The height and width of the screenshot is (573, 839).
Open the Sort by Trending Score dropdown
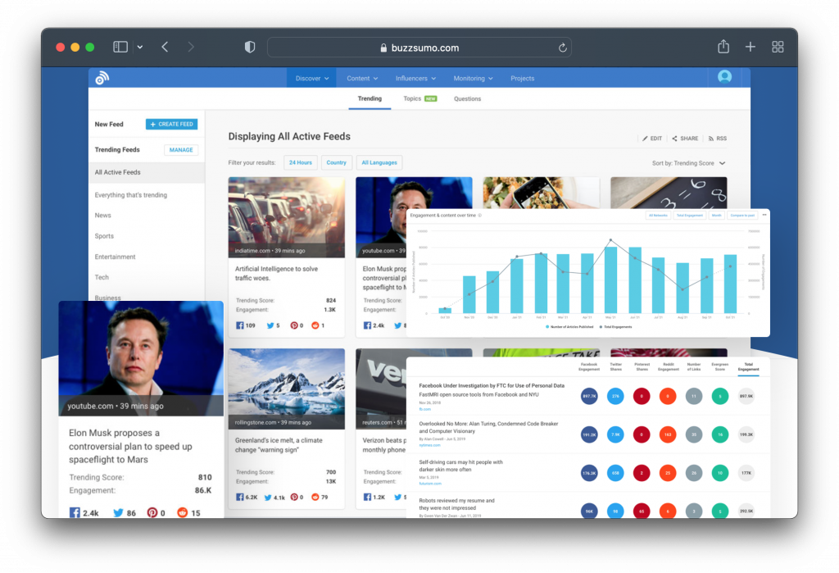688,163
